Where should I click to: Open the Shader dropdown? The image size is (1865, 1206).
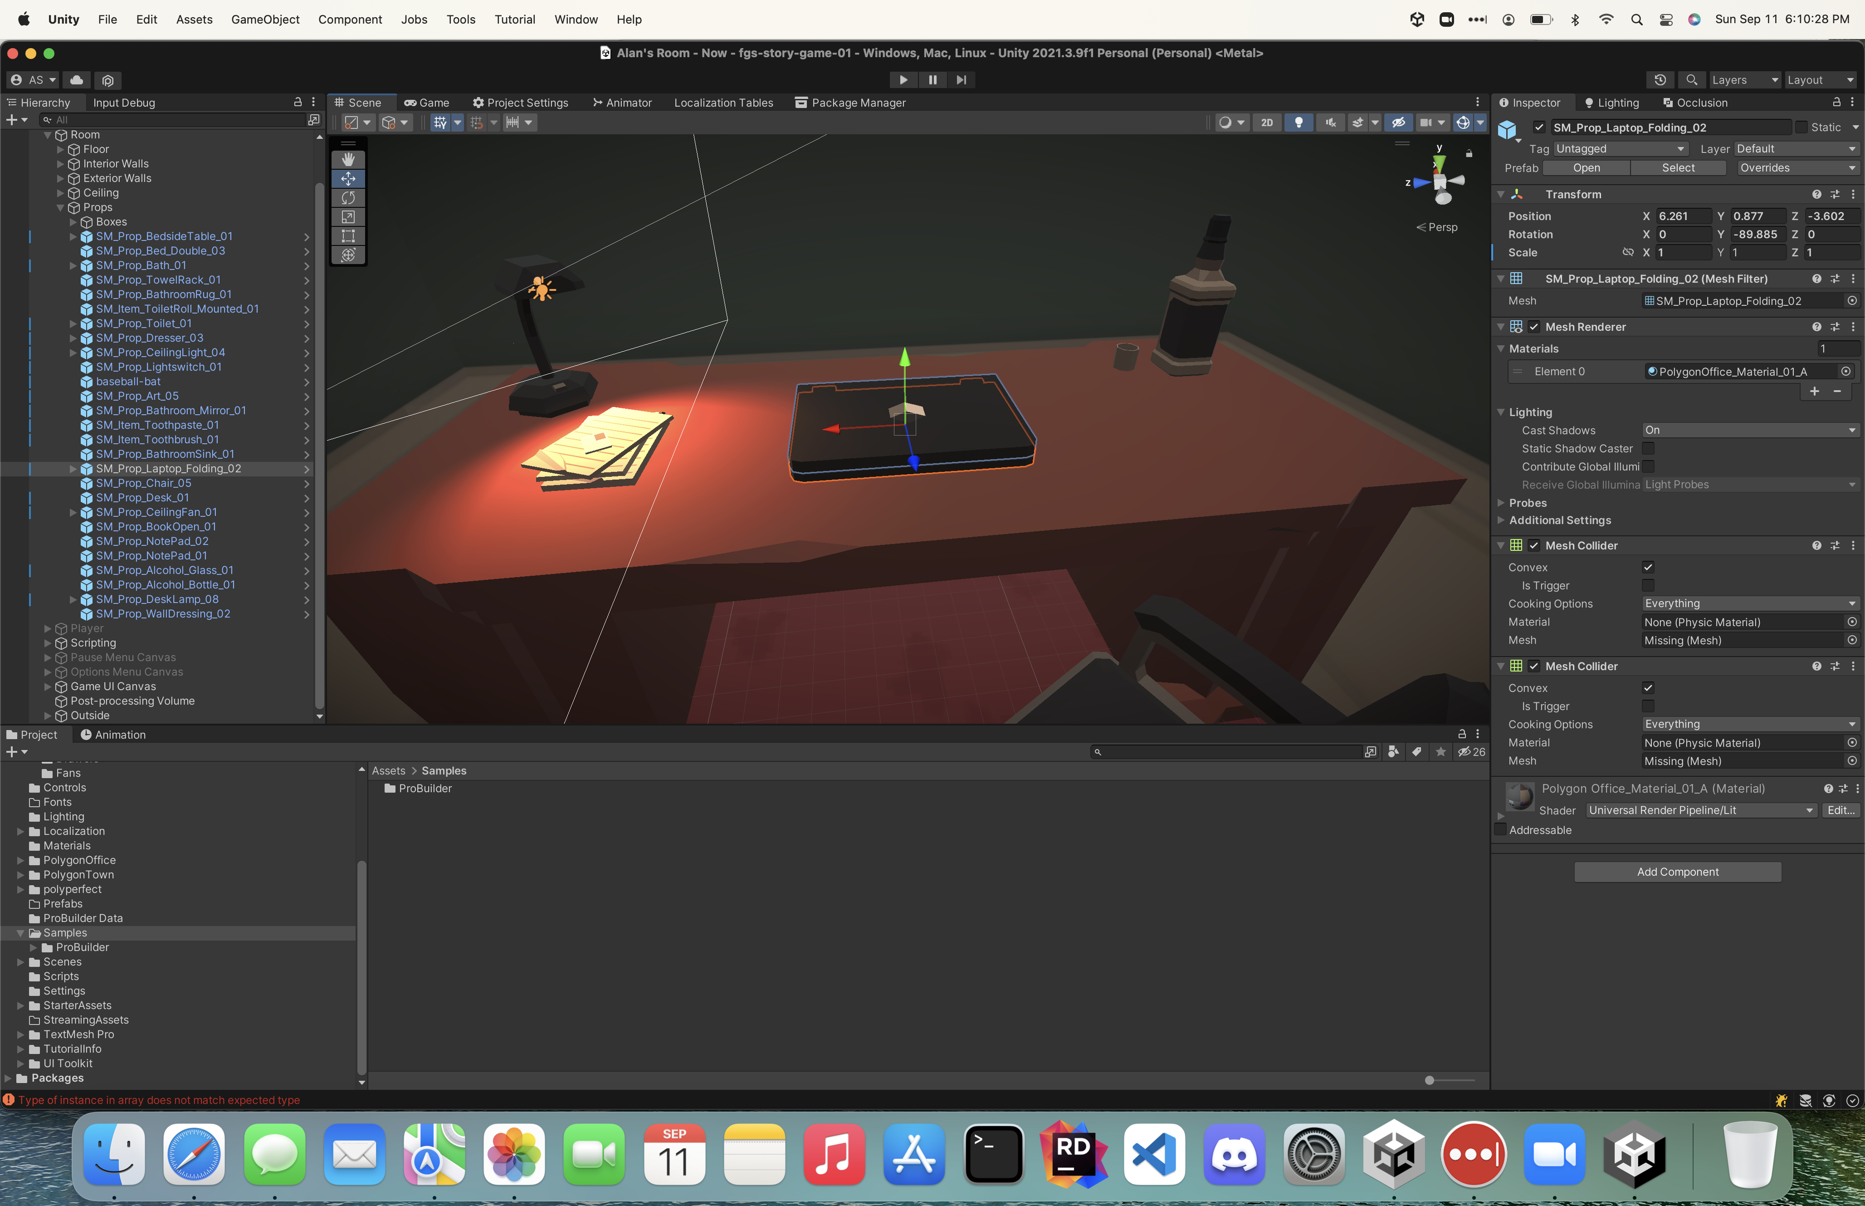[1701, 810]
